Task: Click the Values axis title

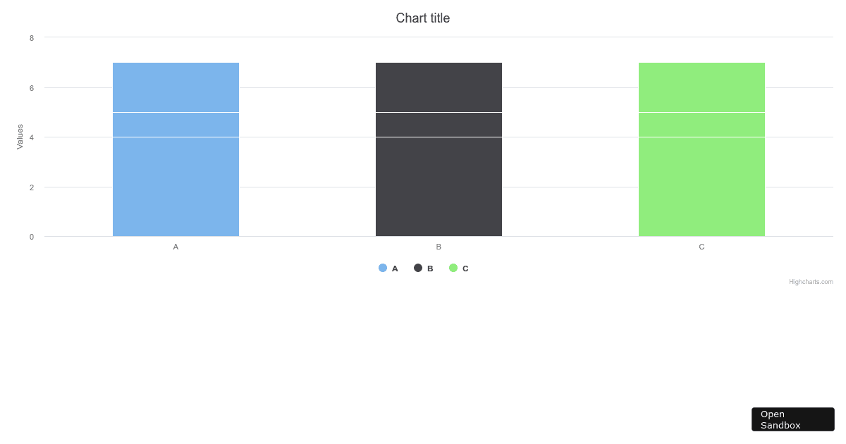Action: point(19,137)
